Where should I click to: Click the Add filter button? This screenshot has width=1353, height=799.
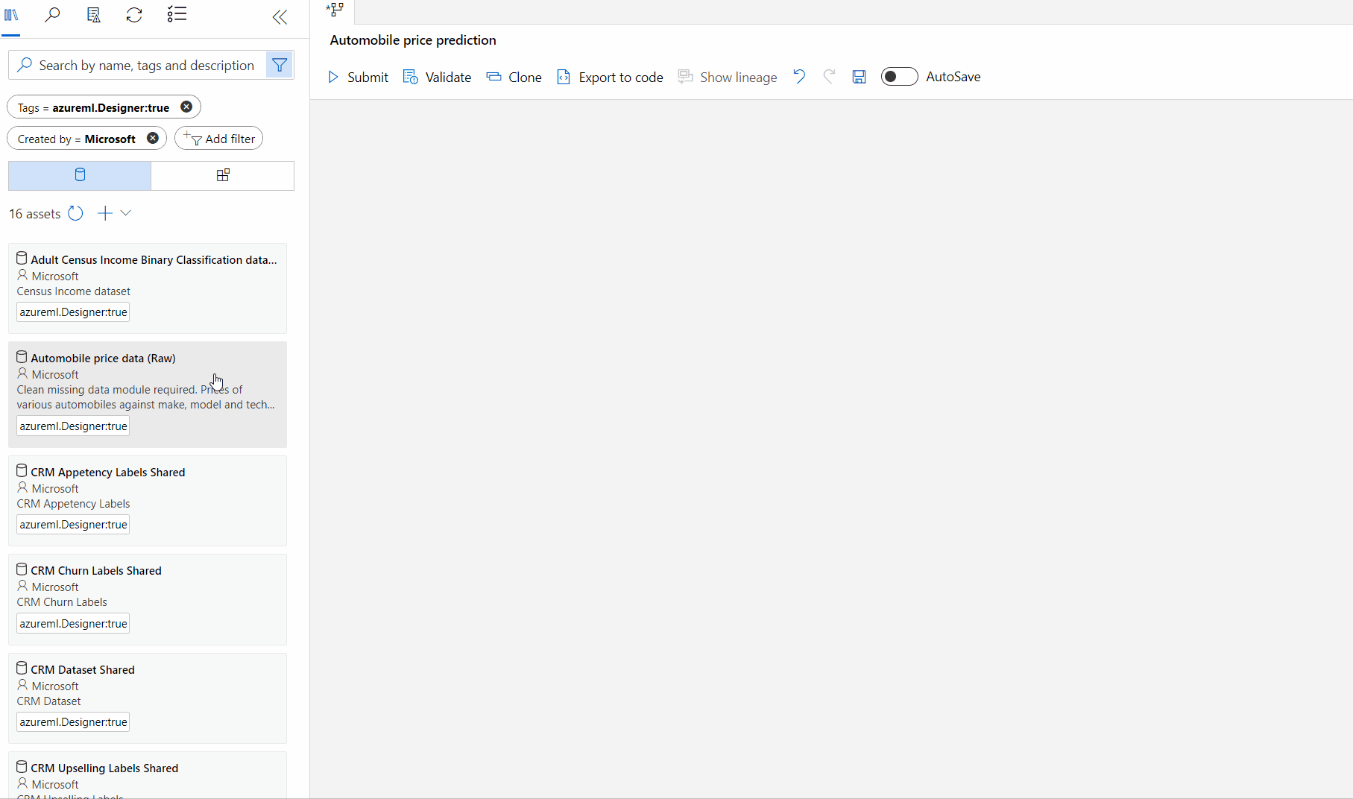click(218, 138)
